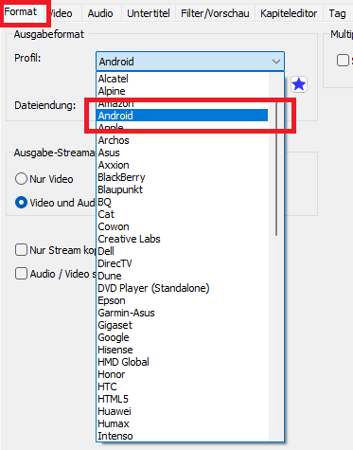Select HMD Global profile entry
The image size is (353, 450).
tap(182, 362)
